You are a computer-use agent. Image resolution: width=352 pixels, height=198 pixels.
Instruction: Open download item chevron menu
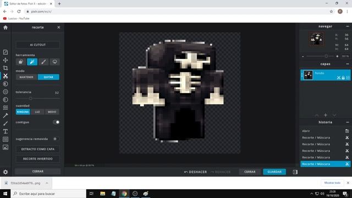pos(47,183)
